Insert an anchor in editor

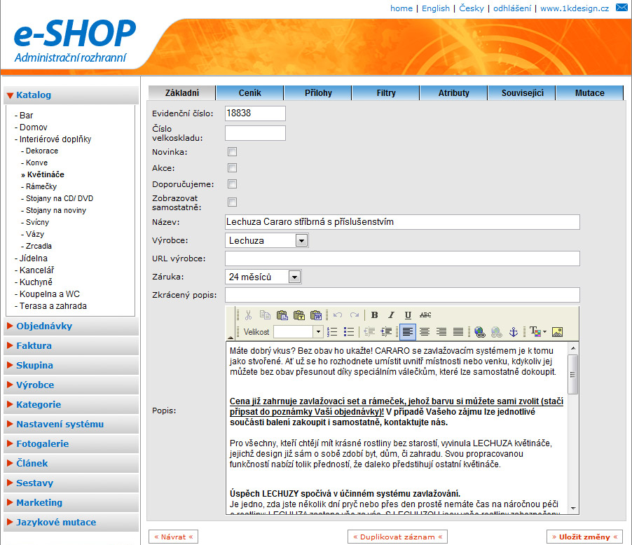(x=514, y=332)
